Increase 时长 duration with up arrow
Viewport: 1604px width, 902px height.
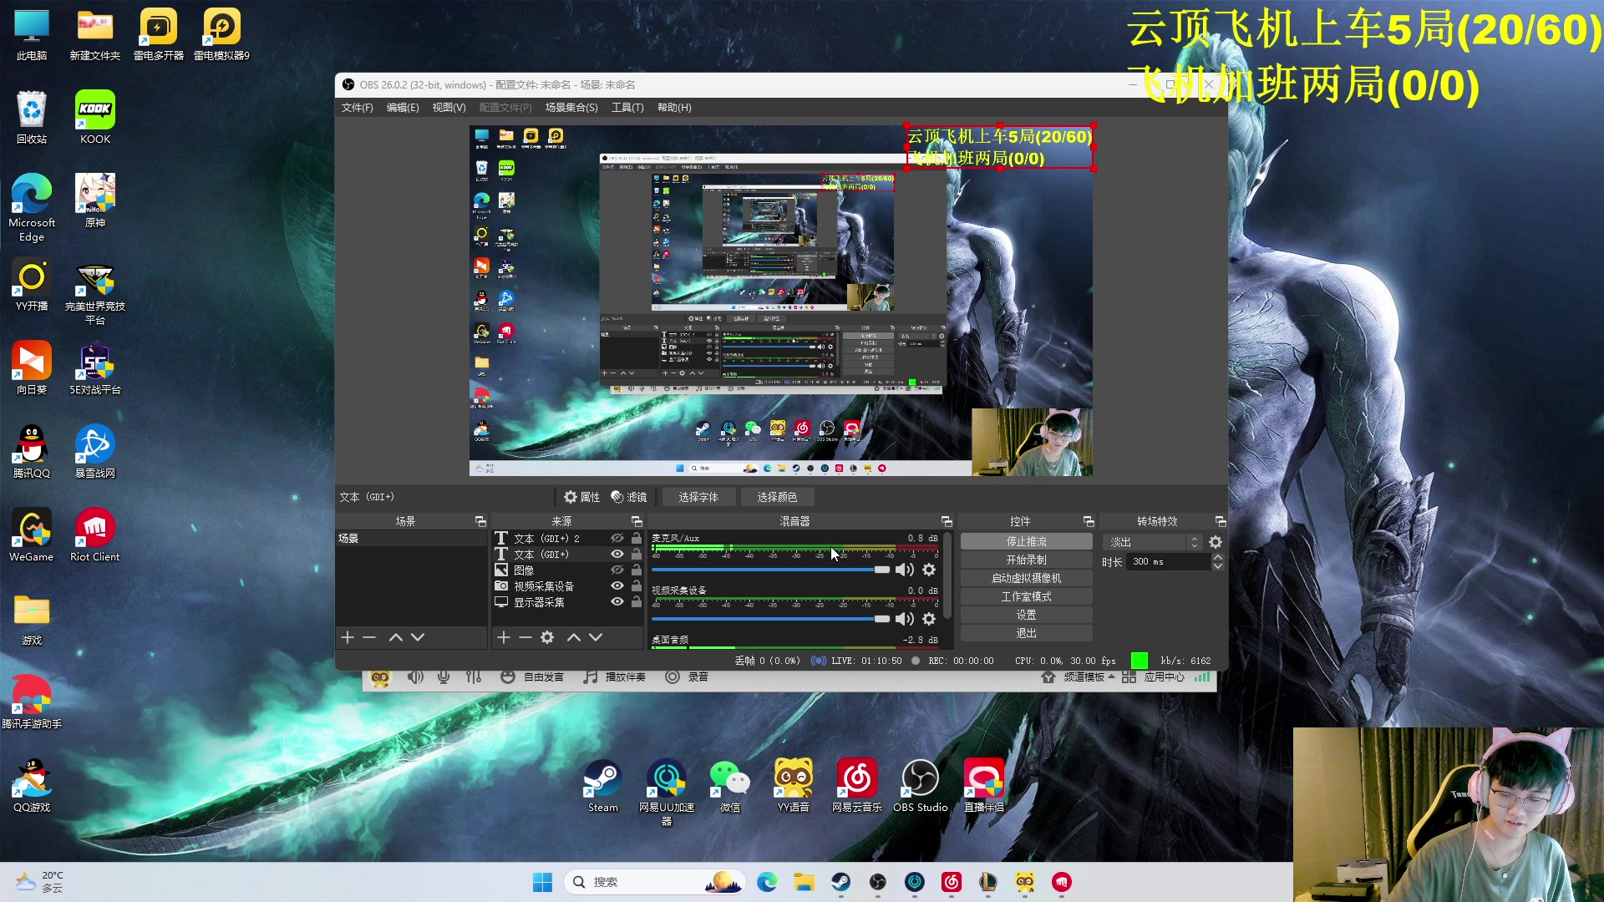(1218, 557)
